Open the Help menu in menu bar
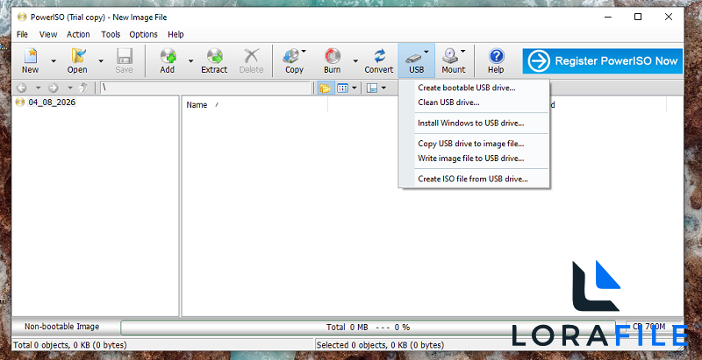 (x=175, y=34)
